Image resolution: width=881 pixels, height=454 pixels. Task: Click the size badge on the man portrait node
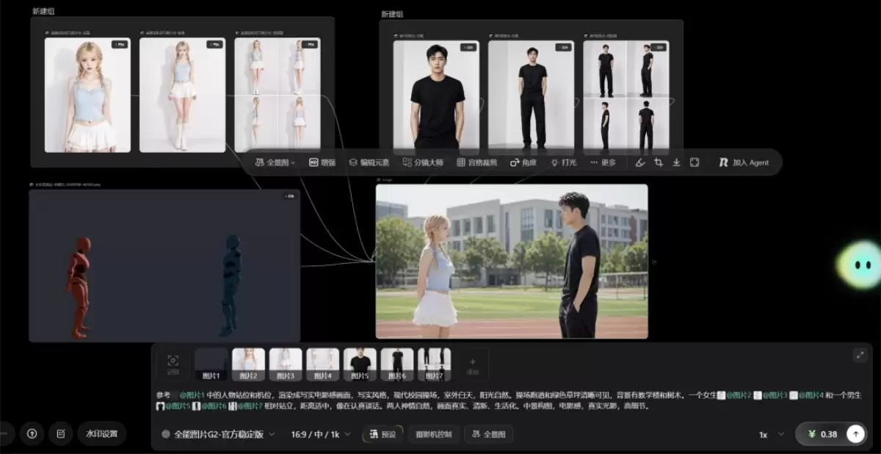[468, 47]
